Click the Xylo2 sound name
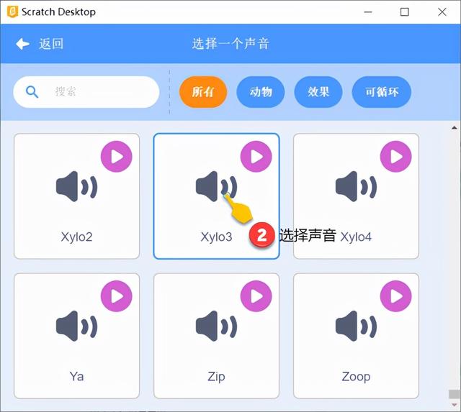Screen dimensions: 461x412 coord(77,237)
